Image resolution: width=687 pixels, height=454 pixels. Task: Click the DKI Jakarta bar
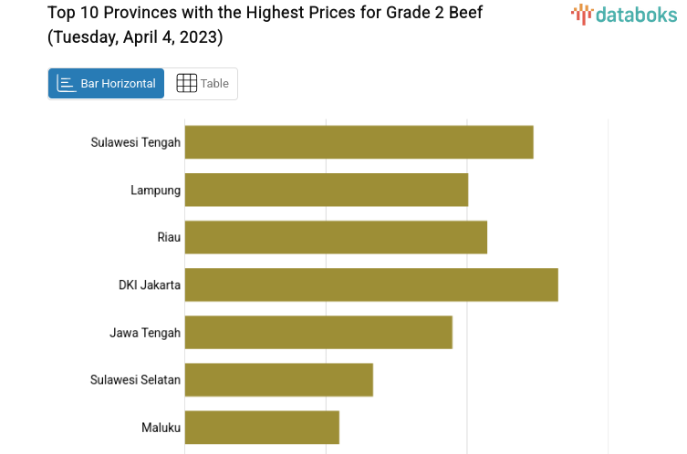tap(370, 284)
